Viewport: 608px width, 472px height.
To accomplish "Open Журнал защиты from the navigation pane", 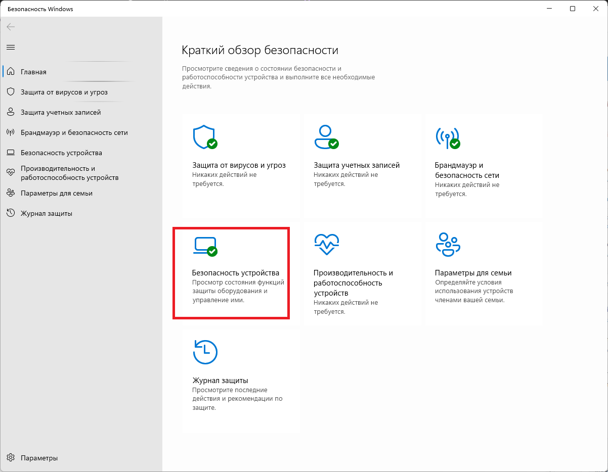I will click(x=46, y=213).
